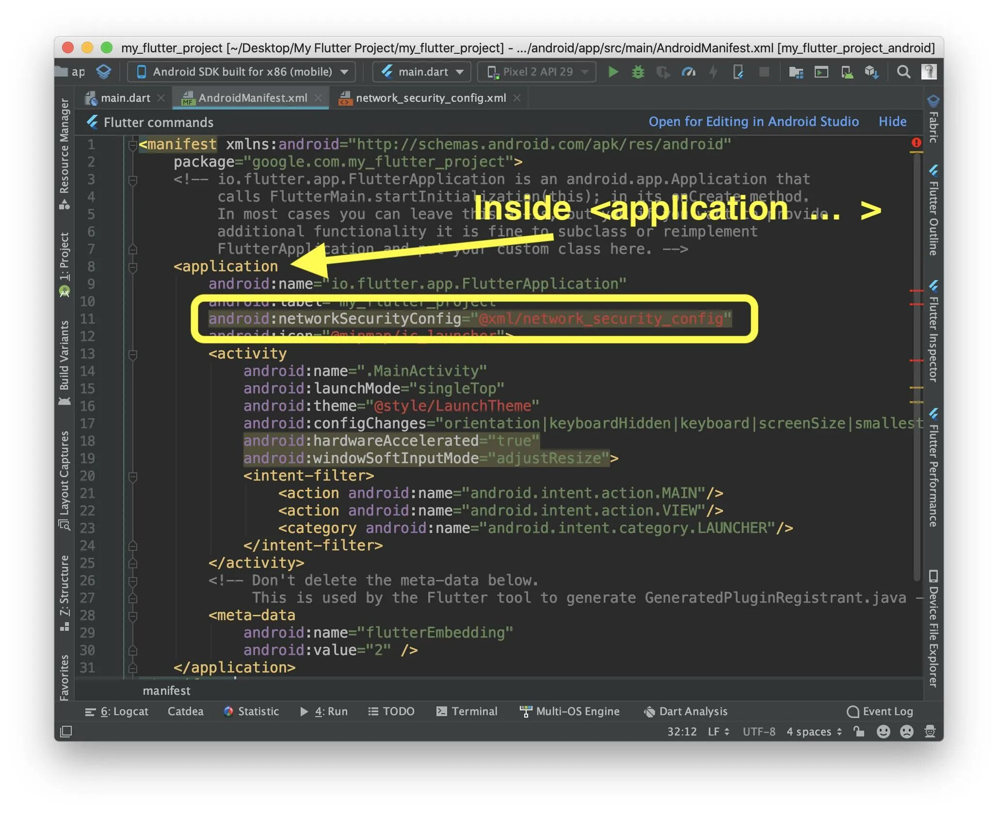
Task: Open Project Structure folder icon
Action: click(x=796, y=72)
